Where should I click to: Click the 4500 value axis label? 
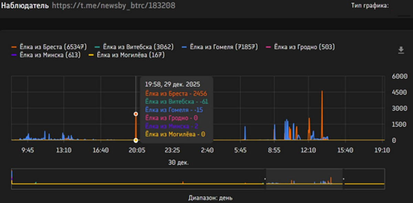click(x=399, y=92)
